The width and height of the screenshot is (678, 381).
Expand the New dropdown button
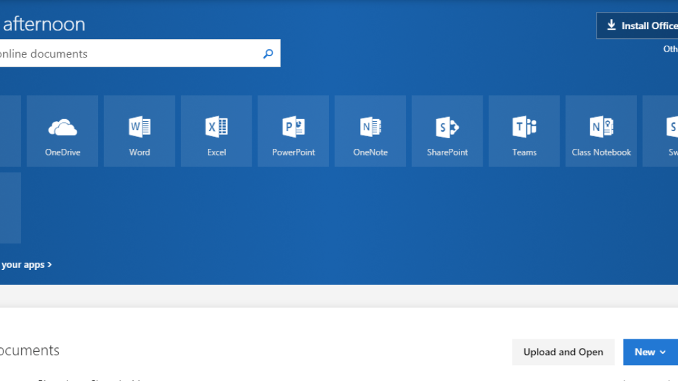650,352
